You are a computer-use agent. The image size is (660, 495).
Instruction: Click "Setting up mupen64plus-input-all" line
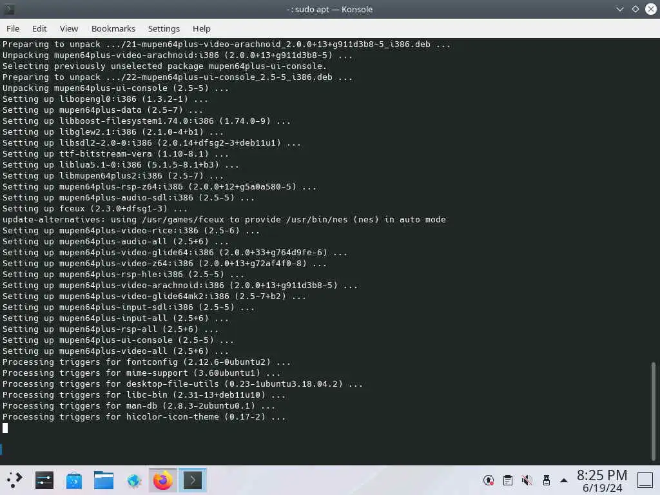click(116, 318)
